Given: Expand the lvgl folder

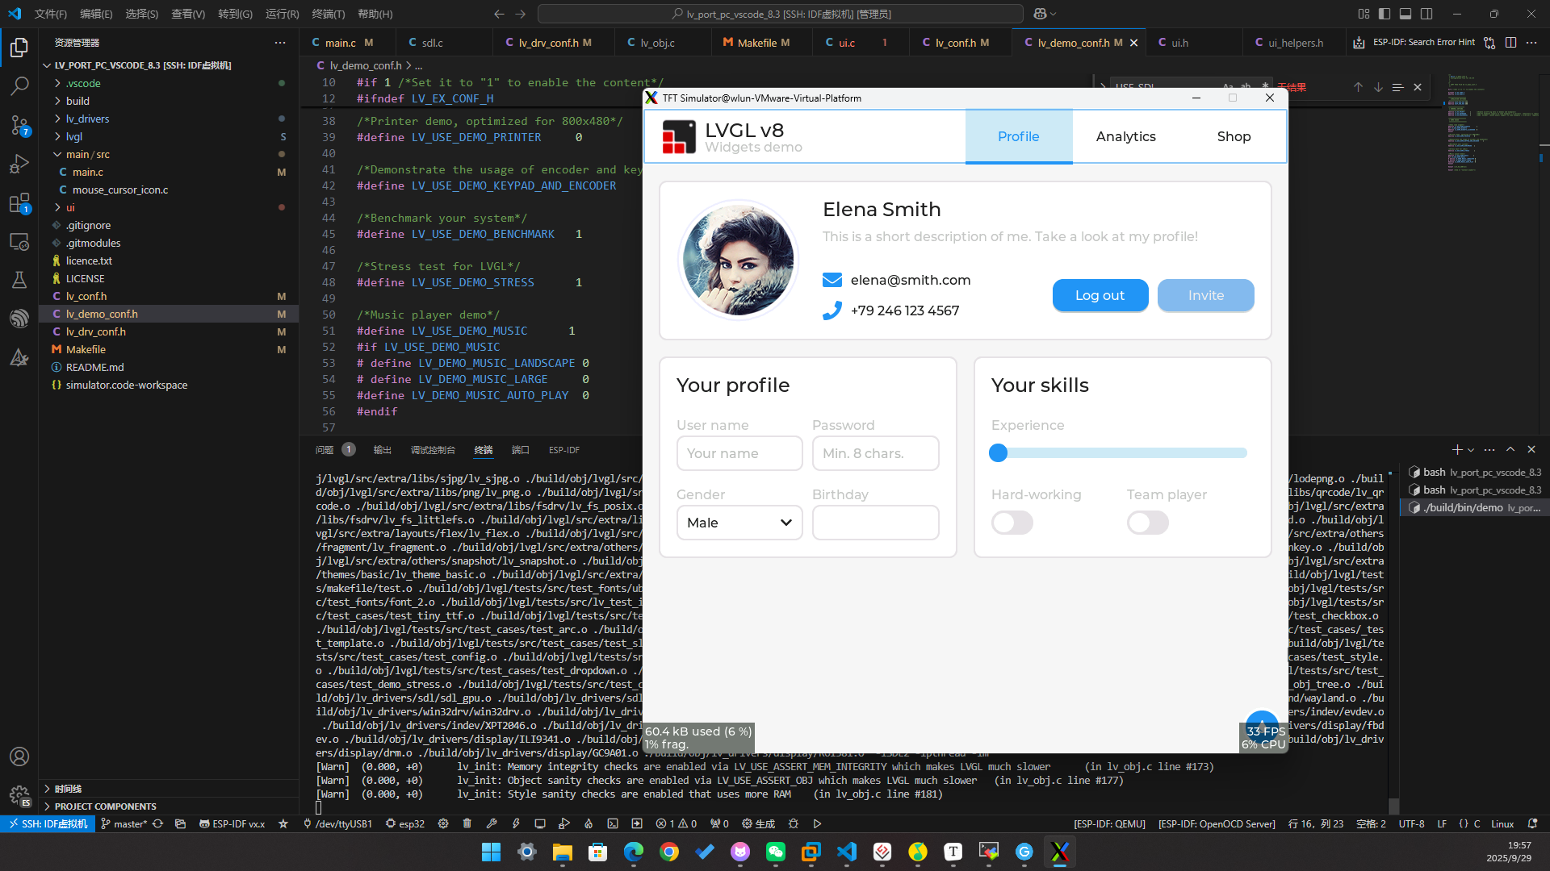Looking at the screenshot, I should 74,136.
